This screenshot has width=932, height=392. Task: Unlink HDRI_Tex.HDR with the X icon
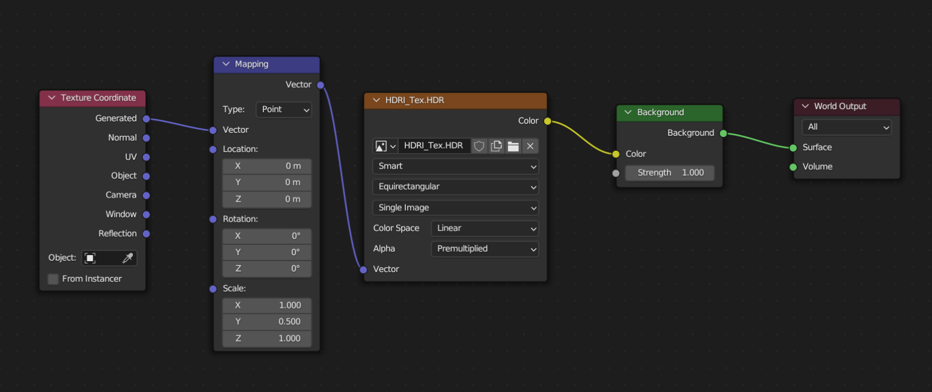coord(530,145)
